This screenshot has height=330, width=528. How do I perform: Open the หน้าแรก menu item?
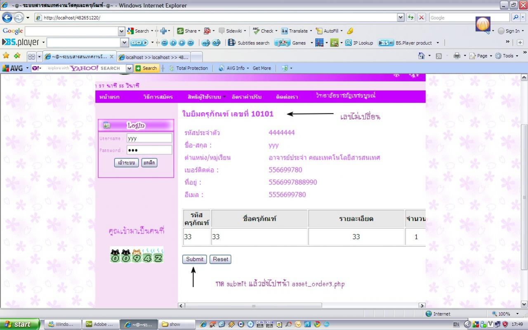pyautogui.click(x=109, y=97)
